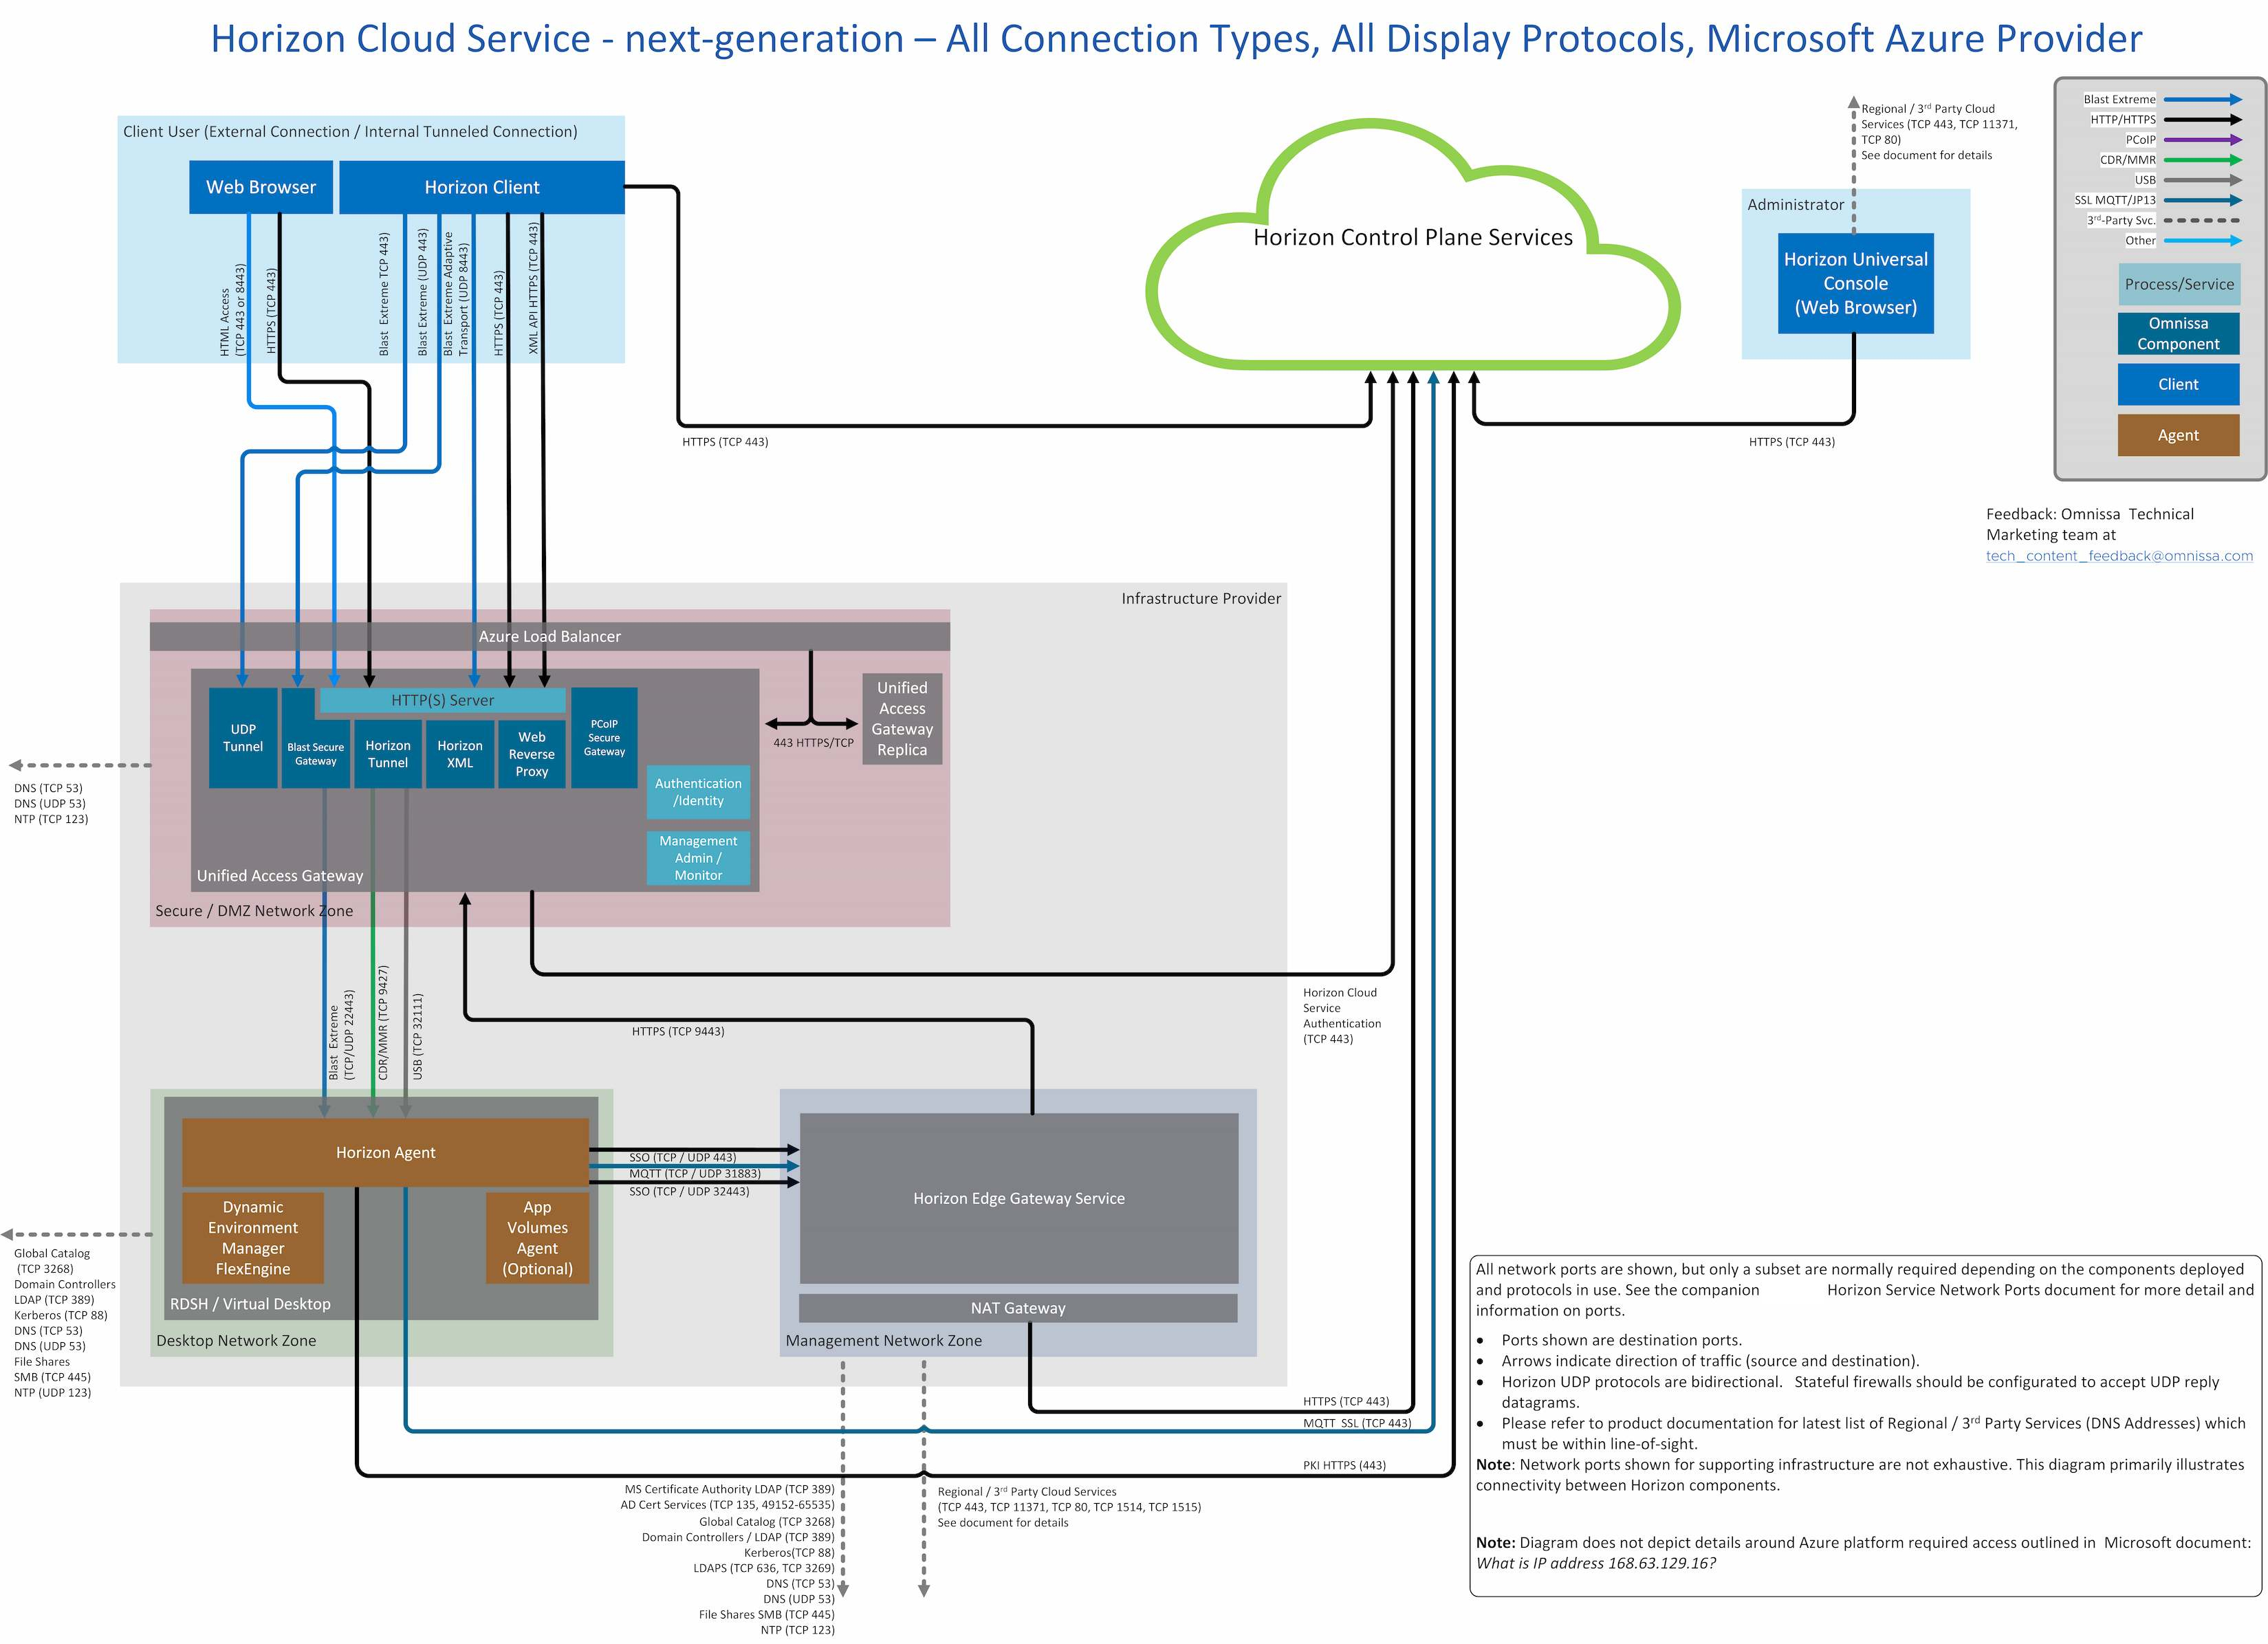Click the Omnissa Component legend swatch
Screen dimensions: 2268x1644
click(2178, 334)
